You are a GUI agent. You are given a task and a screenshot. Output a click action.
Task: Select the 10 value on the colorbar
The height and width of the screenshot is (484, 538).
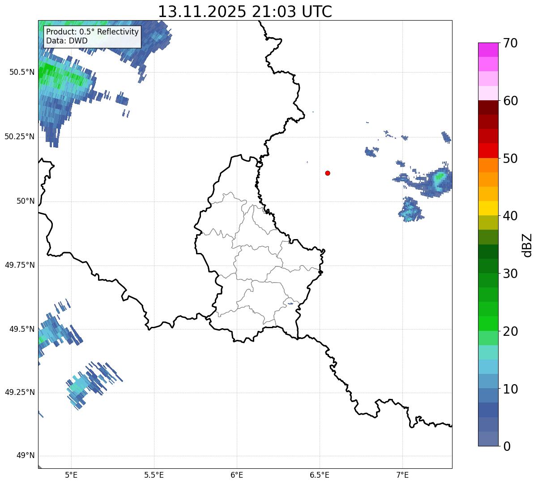click(511, 389)
